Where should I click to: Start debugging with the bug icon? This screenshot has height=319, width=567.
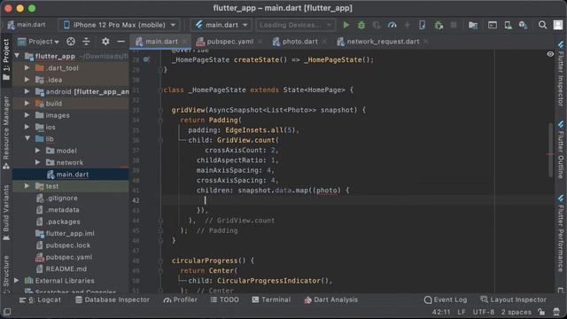point(361,25)
